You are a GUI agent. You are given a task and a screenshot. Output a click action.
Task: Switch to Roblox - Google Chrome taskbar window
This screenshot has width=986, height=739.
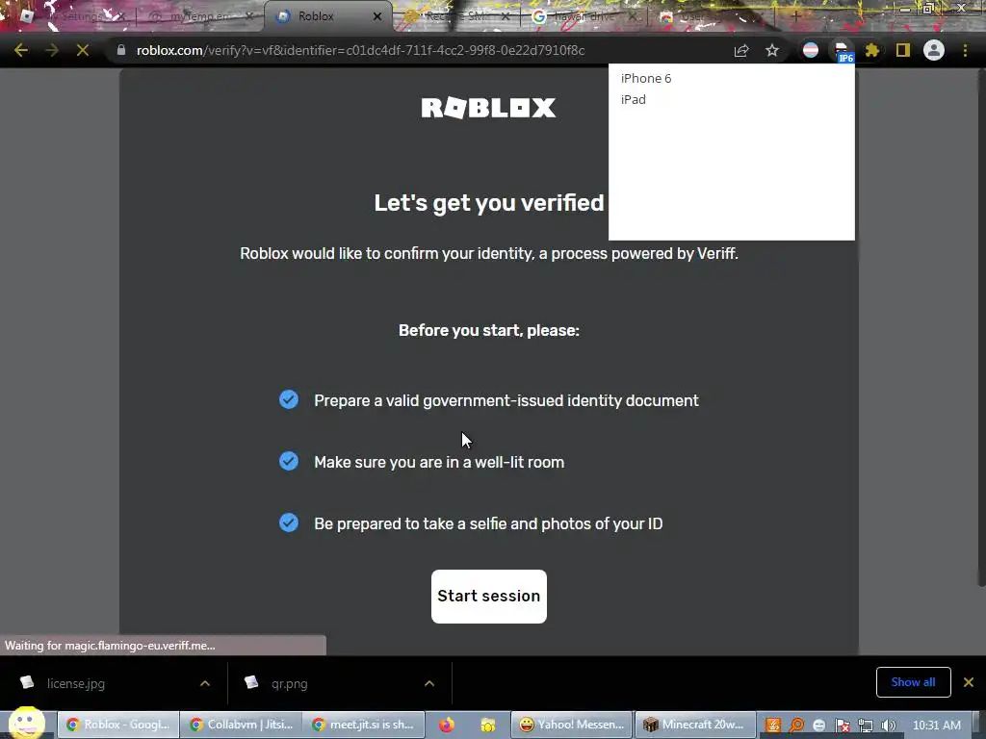click(118, 725)
